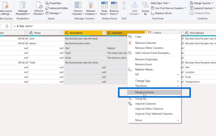Open Data source settings icon
Screen dimensions: 216x136
pos(6,5)
